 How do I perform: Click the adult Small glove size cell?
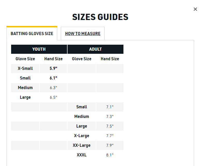[x=82, y=107]
